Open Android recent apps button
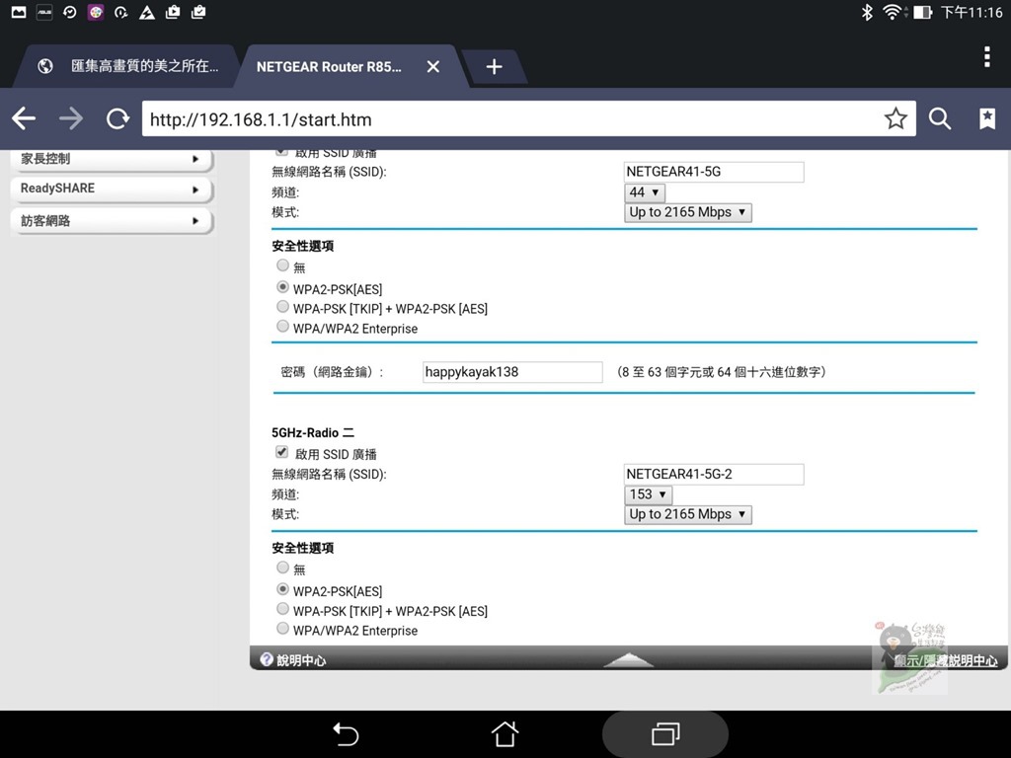The height and width of the screenshot is (758, 1011). (665, 734)
